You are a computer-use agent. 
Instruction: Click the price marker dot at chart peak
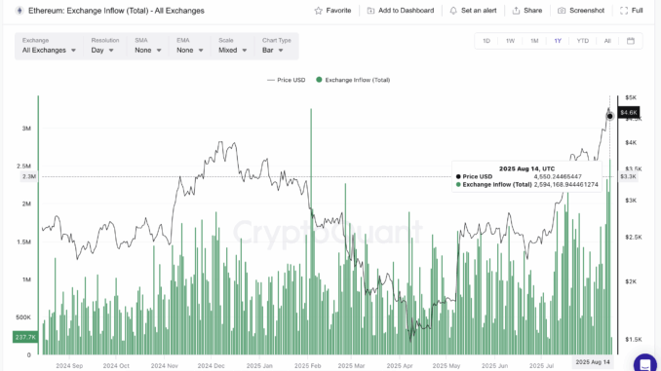point(609,116)
